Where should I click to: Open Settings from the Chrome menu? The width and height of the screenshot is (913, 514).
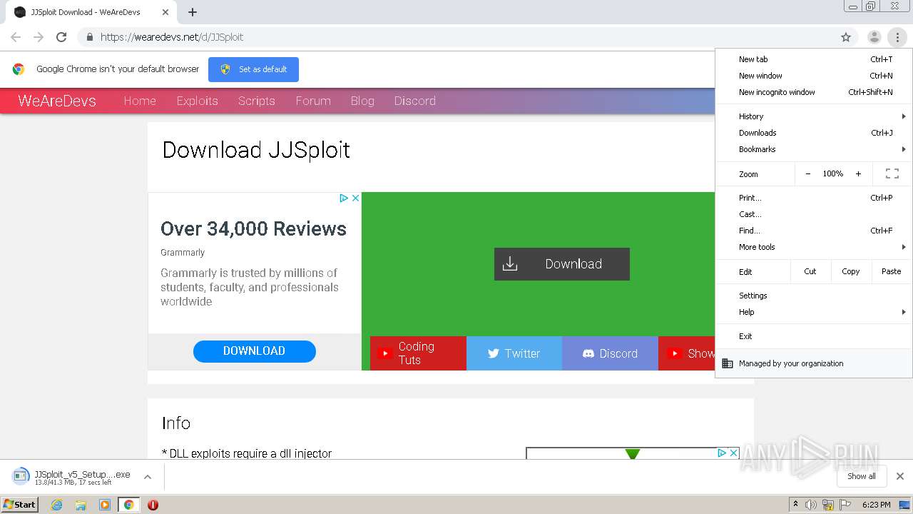[x=814, y=296]
